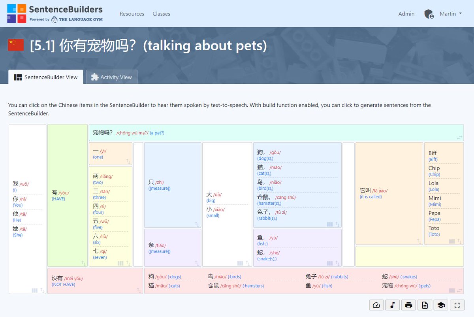Screen dimensions: 474x317
Task: Toggle the column arrows on the NOT HAVE row
Action: coord(139,290)
